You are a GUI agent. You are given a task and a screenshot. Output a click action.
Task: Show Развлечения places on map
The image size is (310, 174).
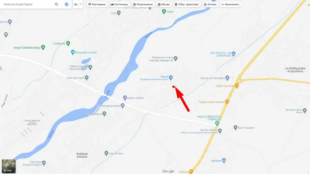click(x=143, y=4)
